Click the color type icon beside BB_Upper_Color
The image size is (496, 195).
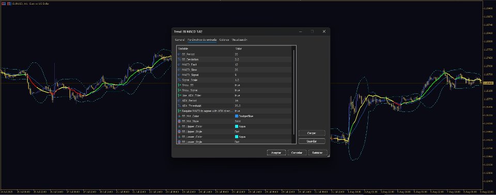click(179, 126)
